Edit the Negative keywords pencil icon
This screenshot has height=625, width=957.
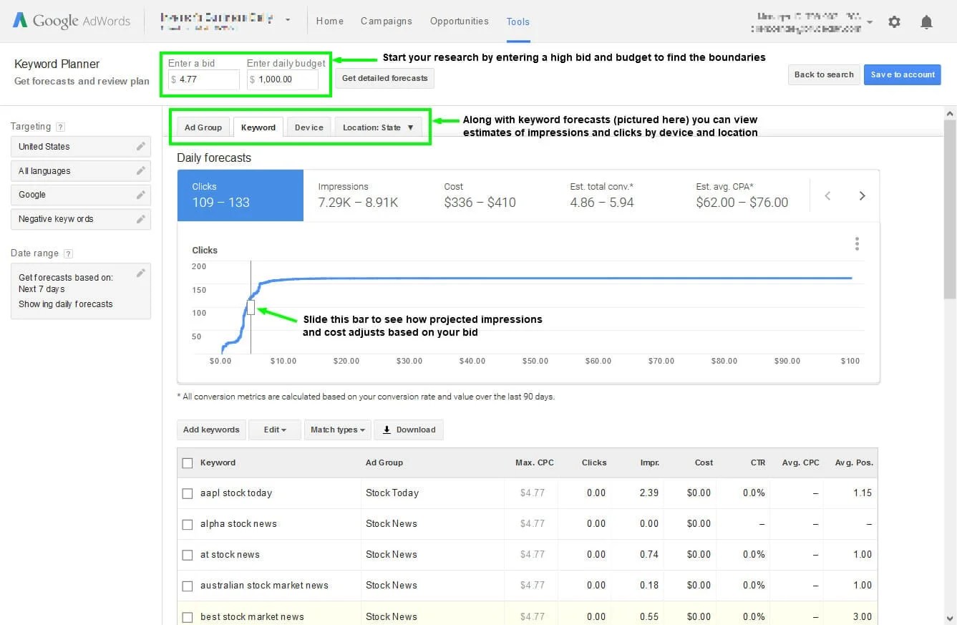click(141, 218)
